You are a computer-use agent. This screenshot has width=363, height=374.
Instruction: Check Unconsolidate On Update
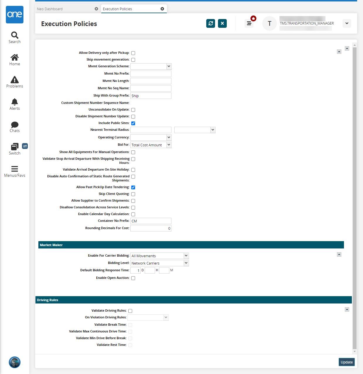133,110
